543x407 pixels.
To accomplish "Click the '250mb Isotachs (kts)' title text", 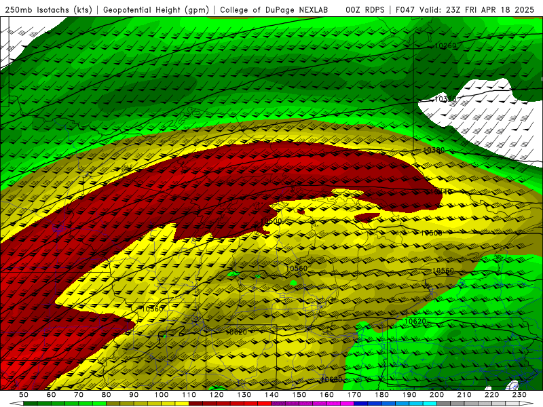I will click(x=48, y=10).
